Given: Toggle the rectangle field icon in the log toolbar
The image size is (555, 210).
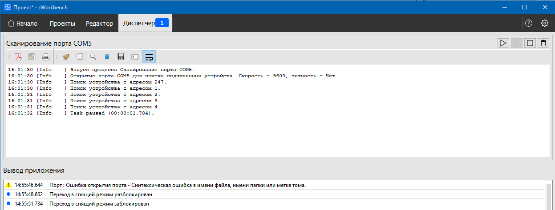Looking at the screenshot, I should coord(135,57).
